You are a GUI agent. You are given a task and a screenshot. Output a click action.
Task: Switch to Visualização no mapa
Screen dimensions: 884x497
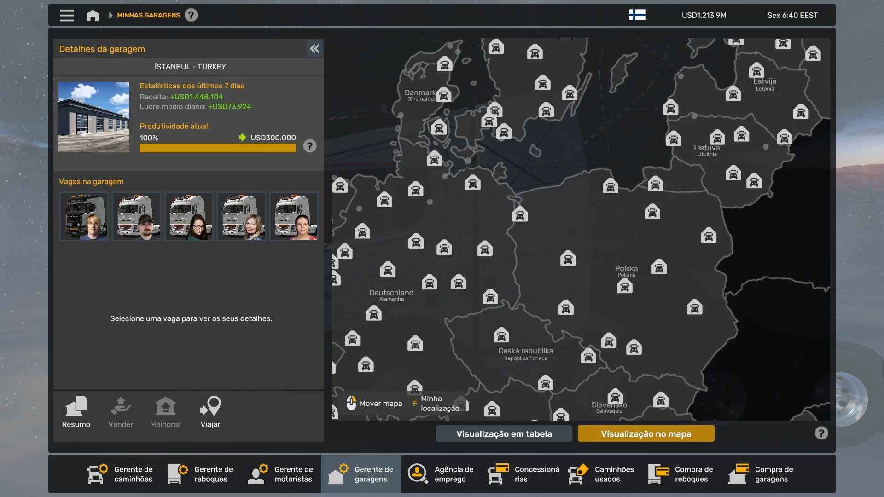tap(646, 433)
